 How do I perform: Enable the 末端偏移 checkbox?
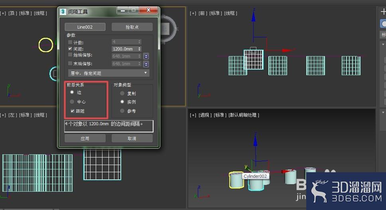pyautogui.click(x=70, y=63)
